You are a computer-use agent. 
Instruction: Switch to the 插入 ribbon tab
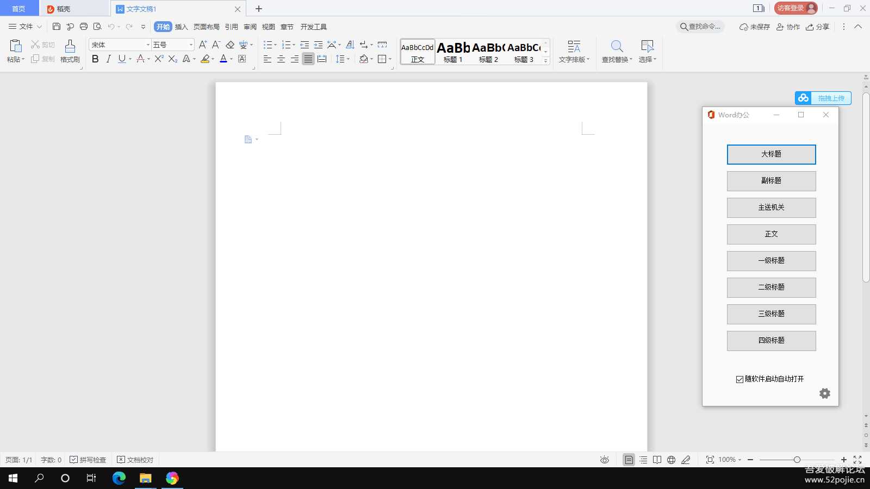(x=181, y=27)
